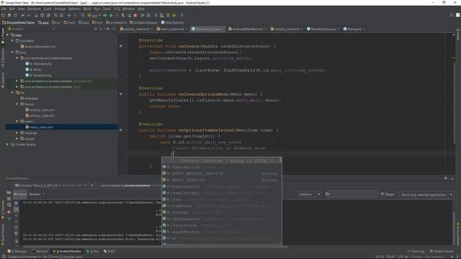461x259 pixels.
Task: Click the logcat search input field
Action: pyautogui.click(x=352, y=194)
